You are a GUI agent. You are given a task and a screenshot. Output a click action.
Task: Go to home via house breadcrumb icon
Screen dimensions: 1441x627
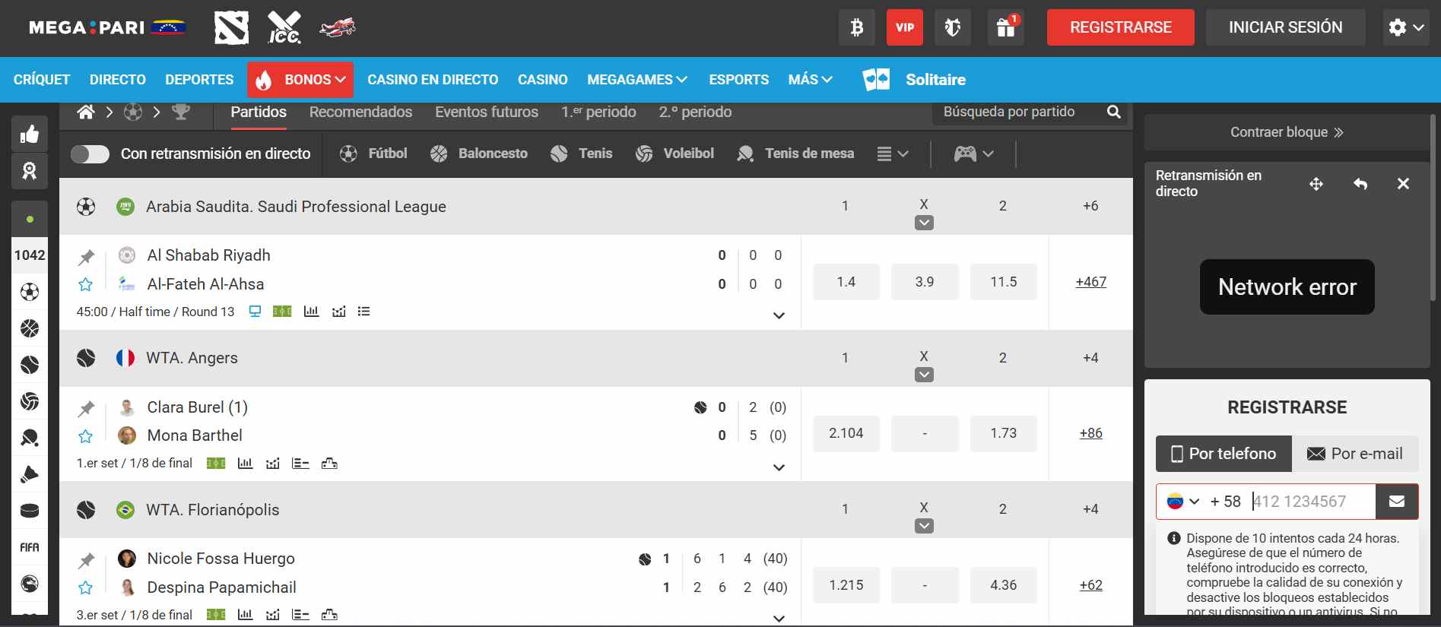[86, 112]
